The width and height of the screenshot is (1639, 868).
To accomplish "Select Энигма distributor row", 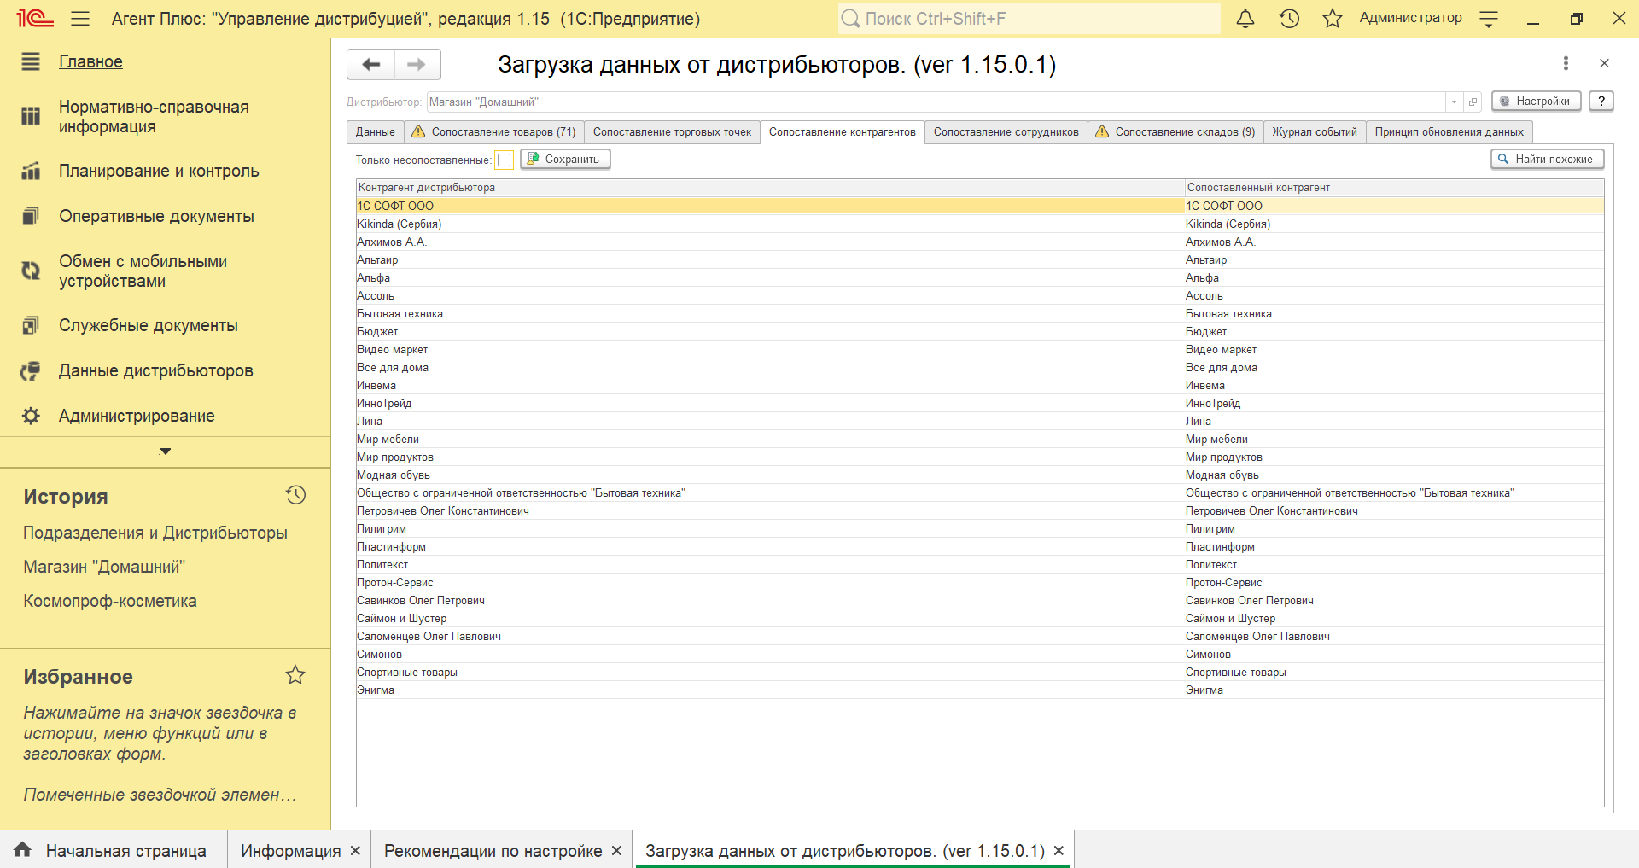I will [x=770, y=690].
